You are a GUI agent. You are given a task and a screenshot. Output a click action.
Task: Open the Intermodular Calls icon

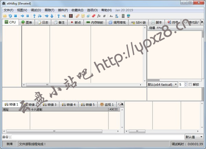point(117,16)
